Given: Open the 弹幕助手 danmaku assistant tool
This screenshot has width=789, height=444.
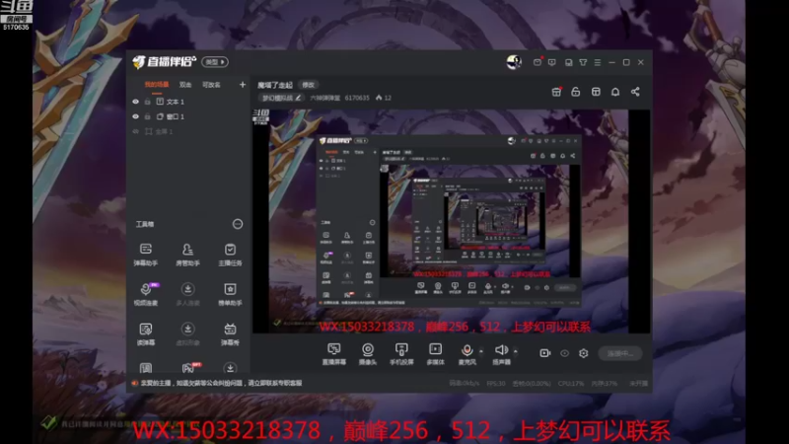Looking at the screenshot, I should [145, 255].
